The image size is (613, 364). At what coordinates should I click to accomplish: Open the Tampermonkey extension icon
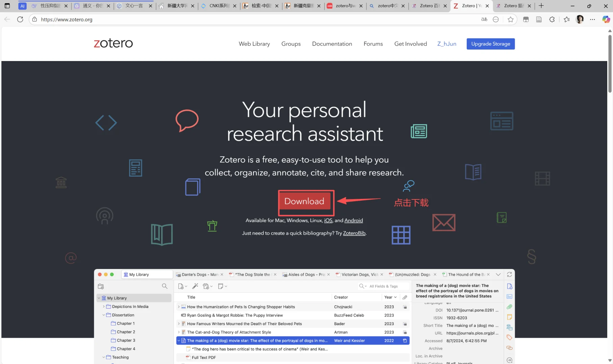pos(526,20)
